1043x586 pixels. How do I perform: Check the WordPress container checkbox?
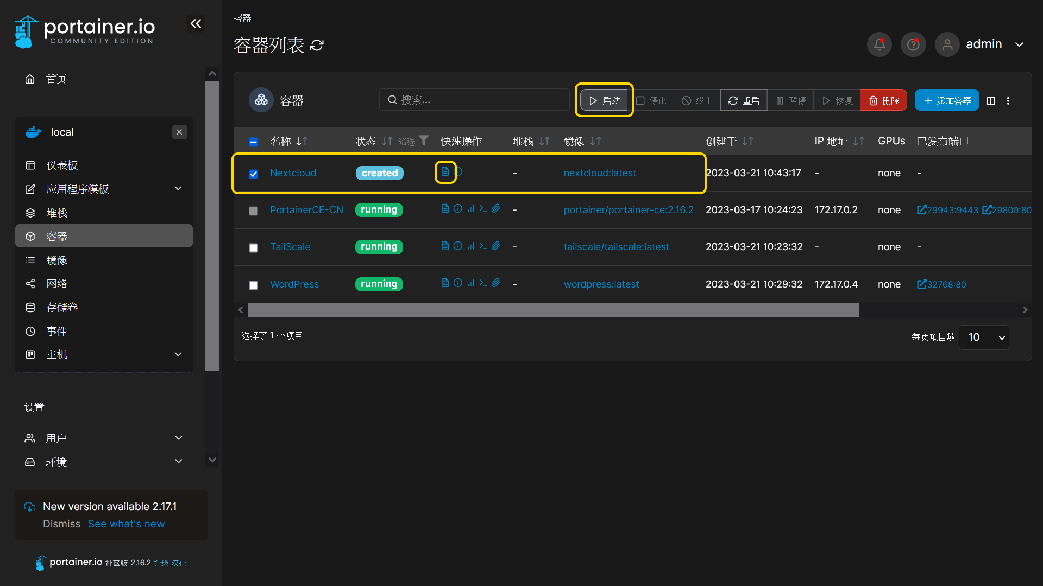(253, 285)
